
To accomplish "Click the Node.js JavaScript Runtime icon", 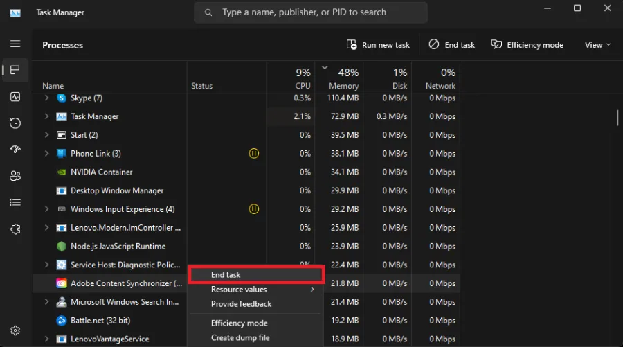I will pyautogui.click(x=61, y=247).
